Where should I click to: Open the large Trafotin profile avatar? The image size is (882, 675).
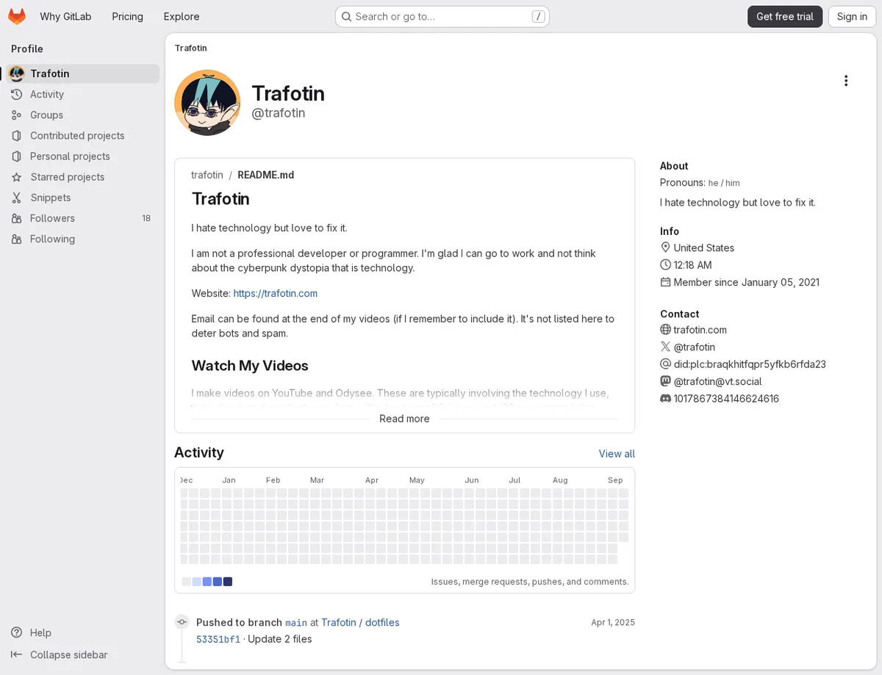[x=207, y=103]
